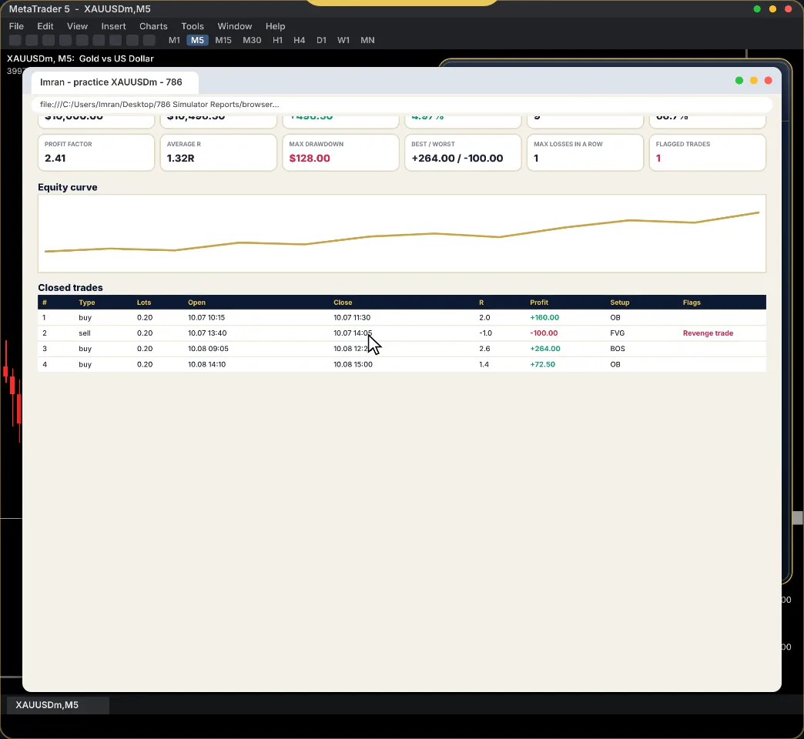Viewport: 804px width, 739px height.
Task: Click close time '10.08 15:00' in trade 4
Action: [353, 364]
